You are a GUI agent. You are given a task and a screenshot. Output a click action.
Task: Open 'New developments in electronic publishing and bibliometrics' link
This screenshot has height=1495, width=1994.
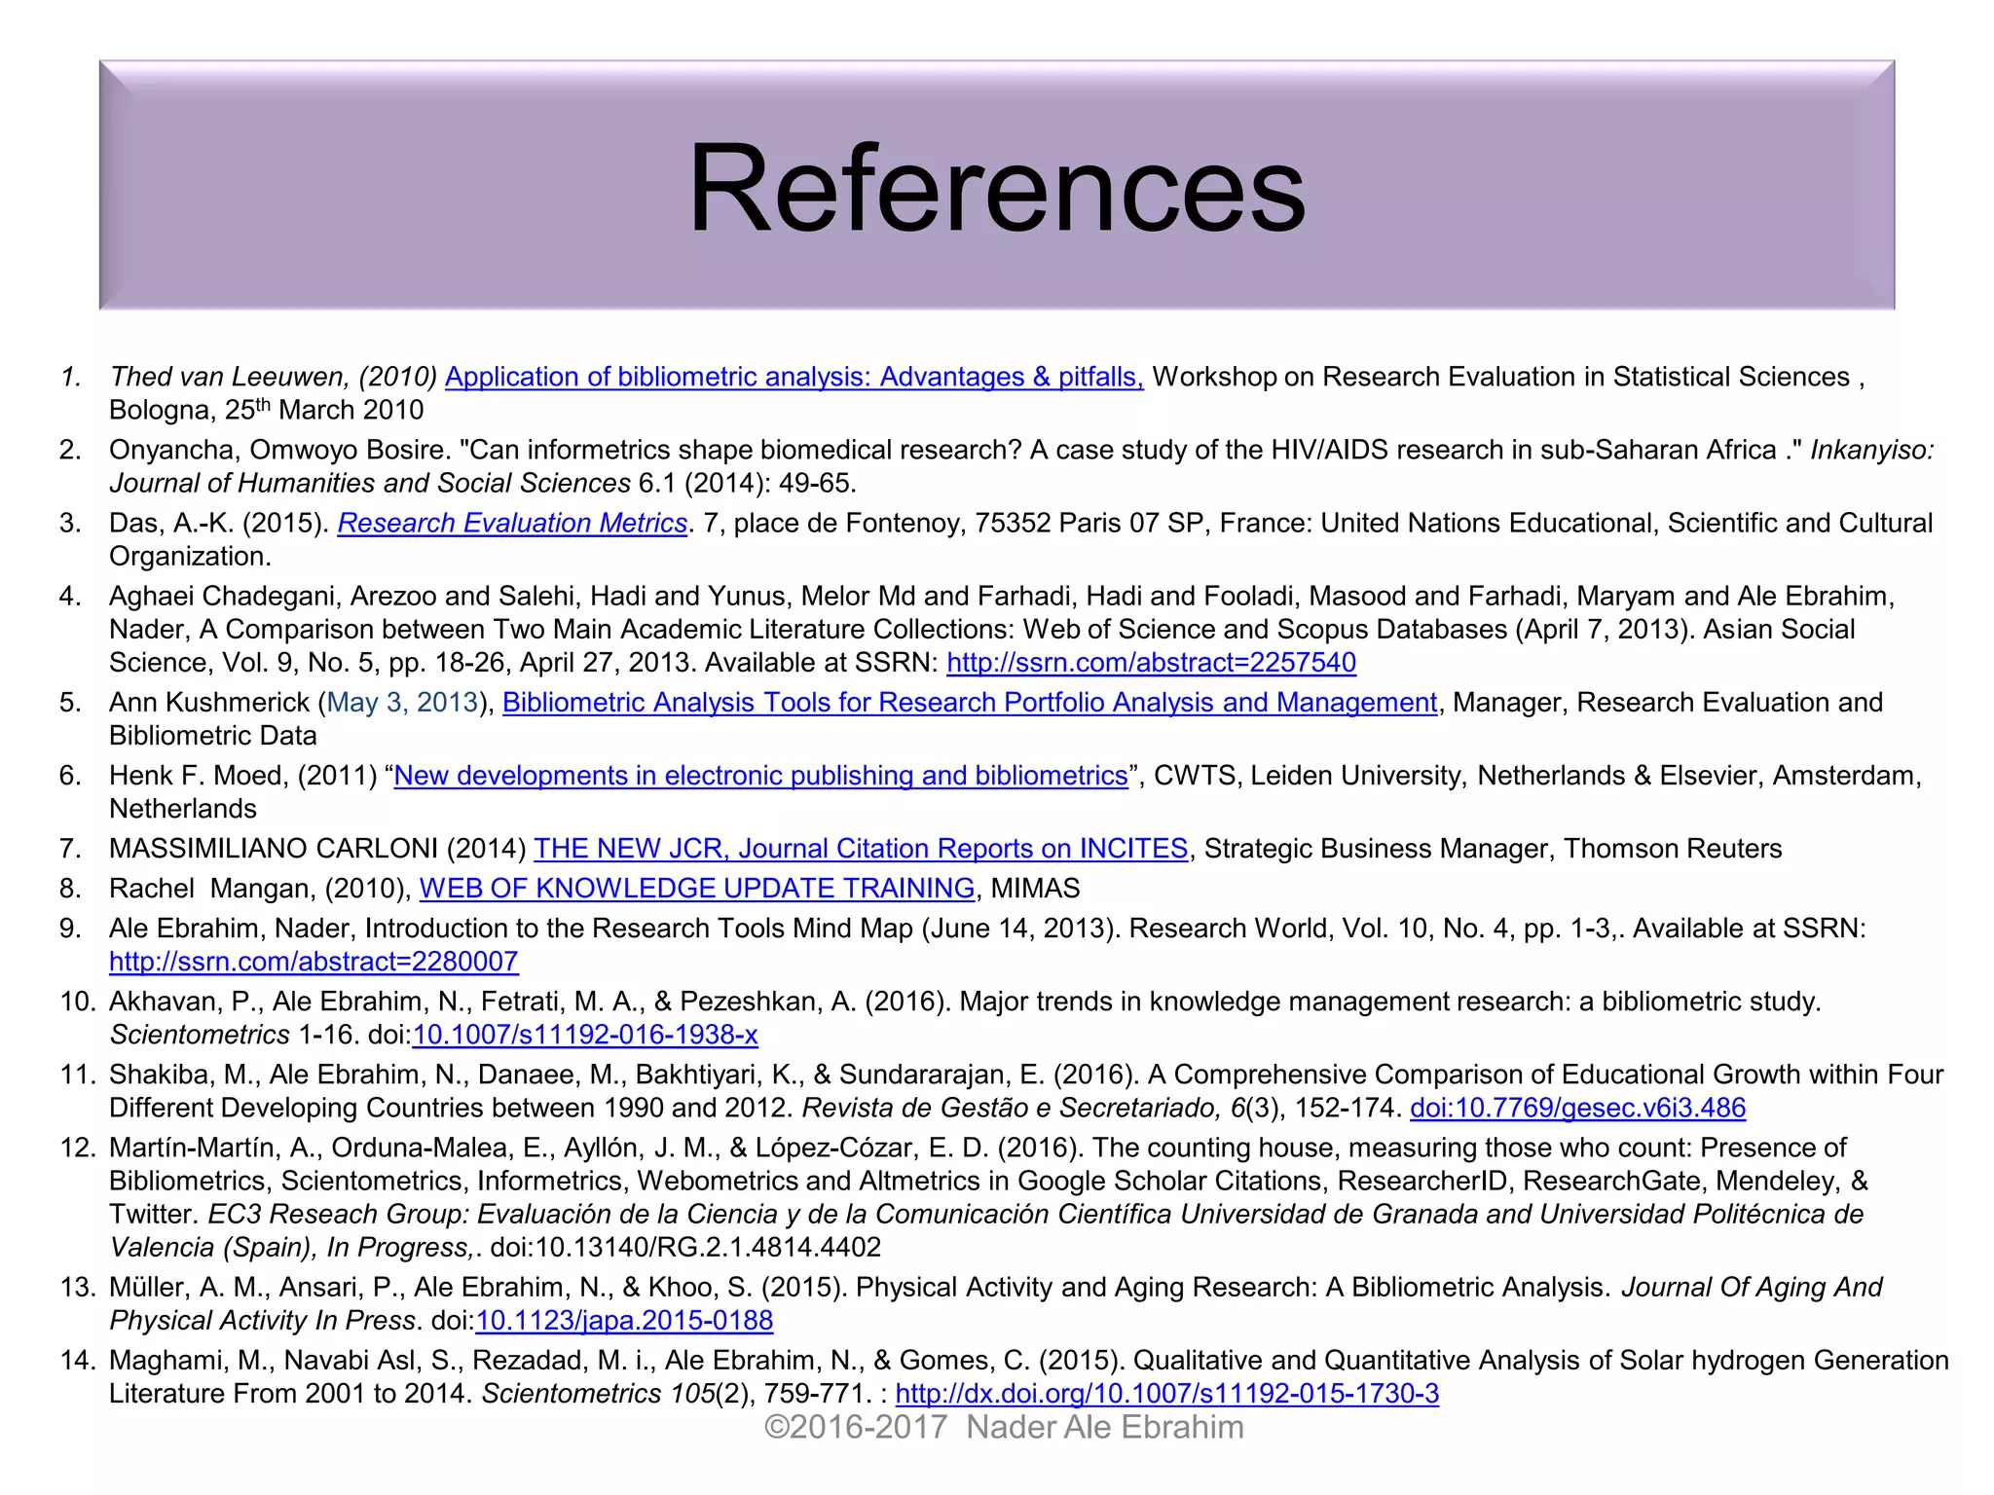760,775
